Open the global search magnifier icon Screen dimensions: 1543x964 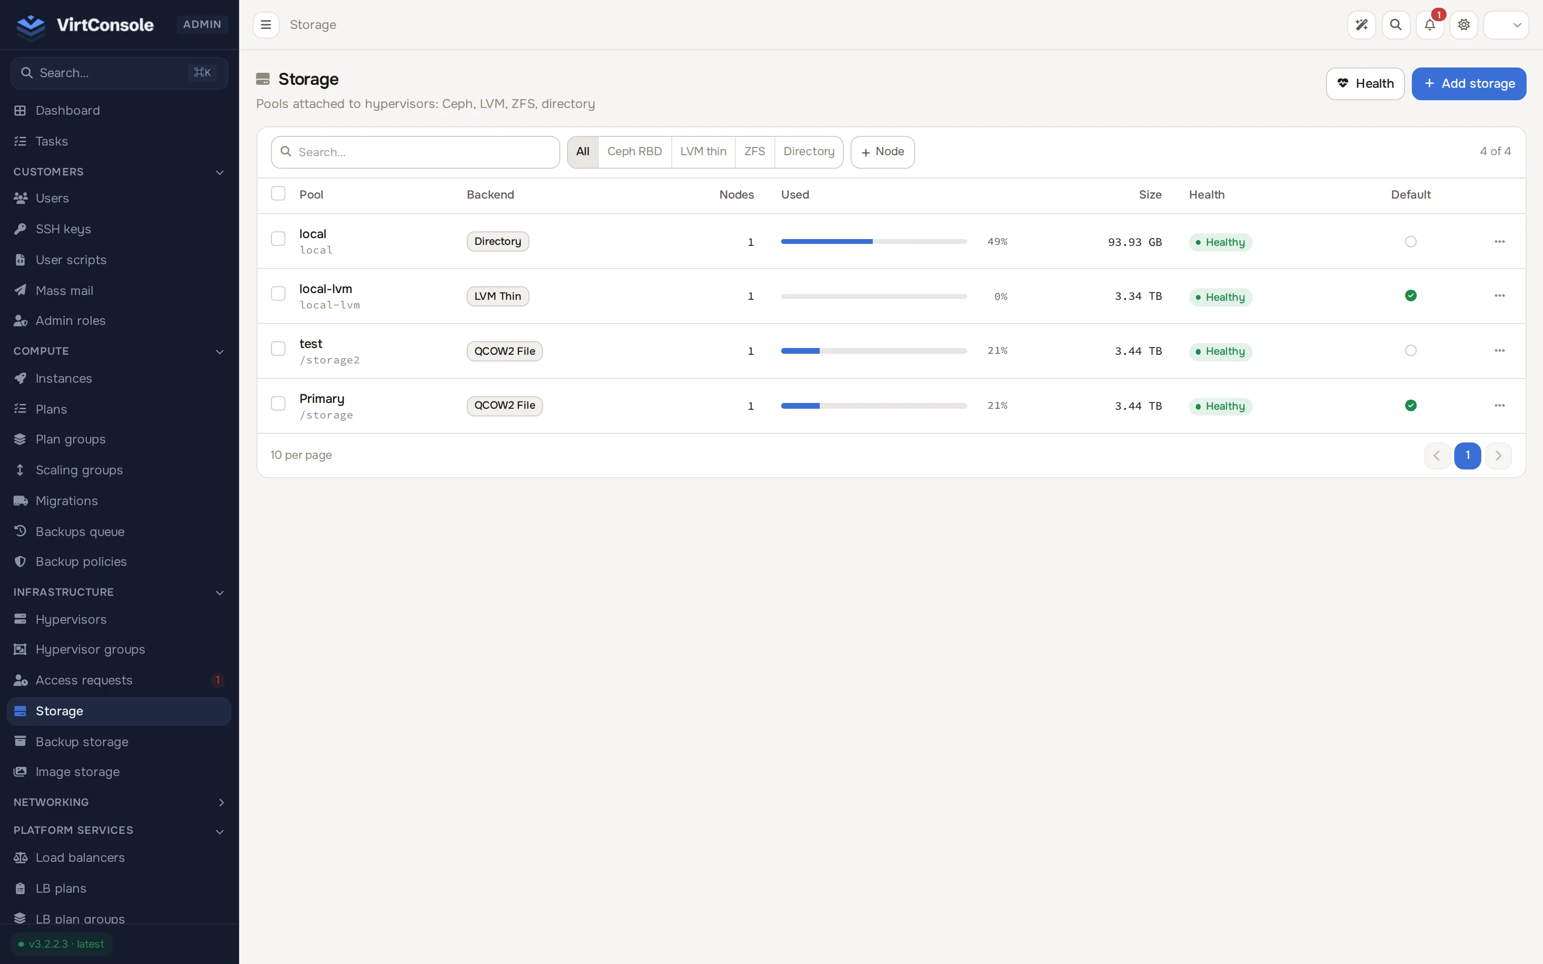tap(1396, 25)
